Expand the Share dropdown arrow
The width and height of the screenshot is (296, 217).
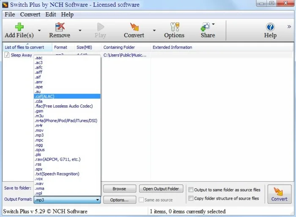(x=213, y=24)
